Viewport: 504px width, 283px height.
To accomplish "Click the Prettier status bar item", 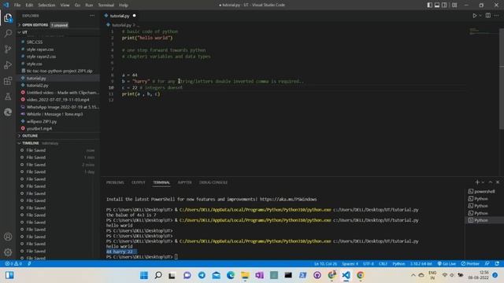I will point(470,264).
